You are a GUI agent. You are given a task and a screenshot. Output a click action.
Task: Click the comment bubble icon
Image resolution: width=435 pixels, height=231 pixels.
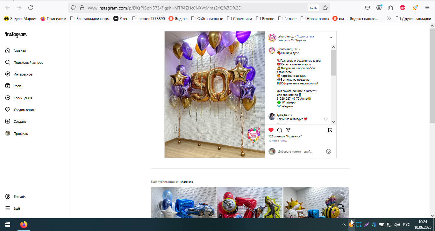click(280, 130)
